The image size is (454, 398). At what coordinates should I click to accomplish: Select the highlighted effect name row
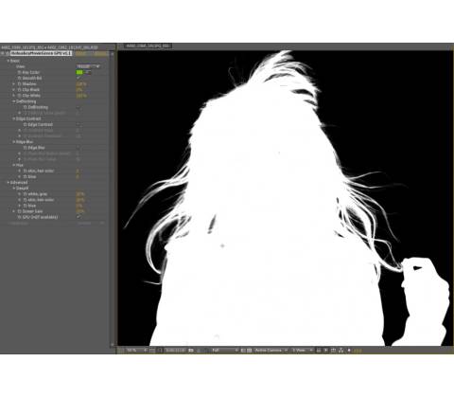42,53
